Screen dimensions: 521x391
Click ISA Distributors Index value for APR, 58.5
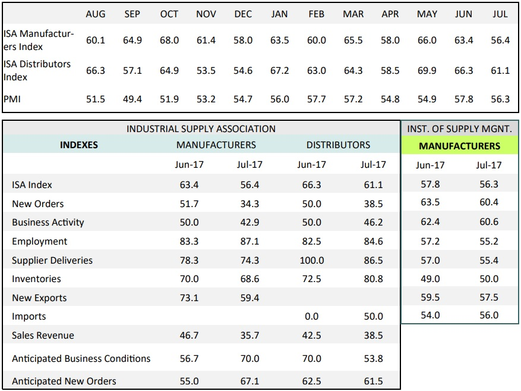click(x=390, y=71)
